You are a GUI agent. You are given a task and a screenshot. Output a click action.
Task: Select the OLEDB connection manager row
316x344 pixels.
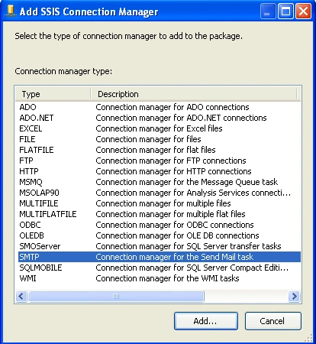coord(160,235)
